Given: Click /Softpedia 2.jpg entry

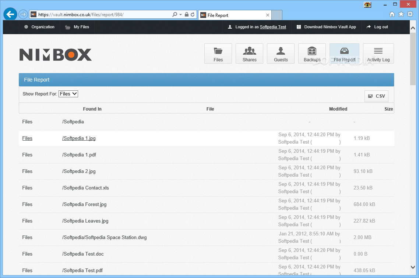Looking at the screenshot, I should click(x=79, y=172).
